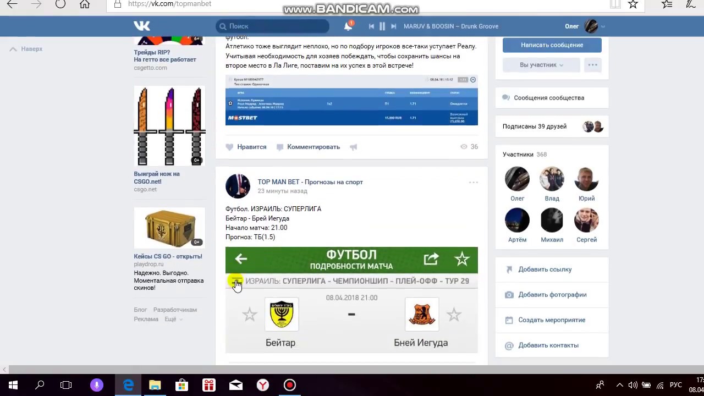
Task: Pause the playing track
Action: [x=382, y=26]
